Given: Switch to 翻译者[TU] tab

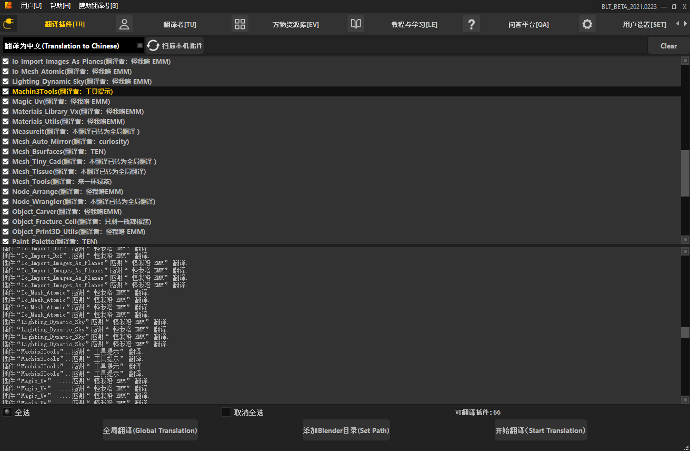Looking at the screenshot, I should click(x=180, y=25).
